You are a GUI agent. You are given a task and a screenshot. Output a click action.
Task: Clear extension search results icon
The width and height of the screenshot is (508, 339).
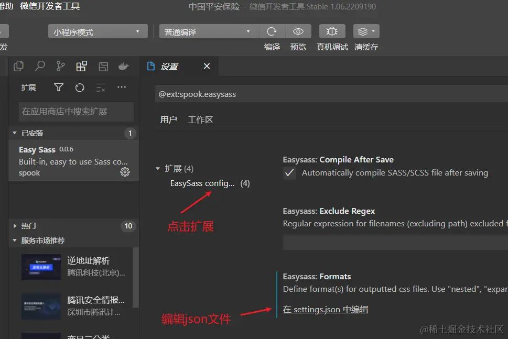coord(101,88)
